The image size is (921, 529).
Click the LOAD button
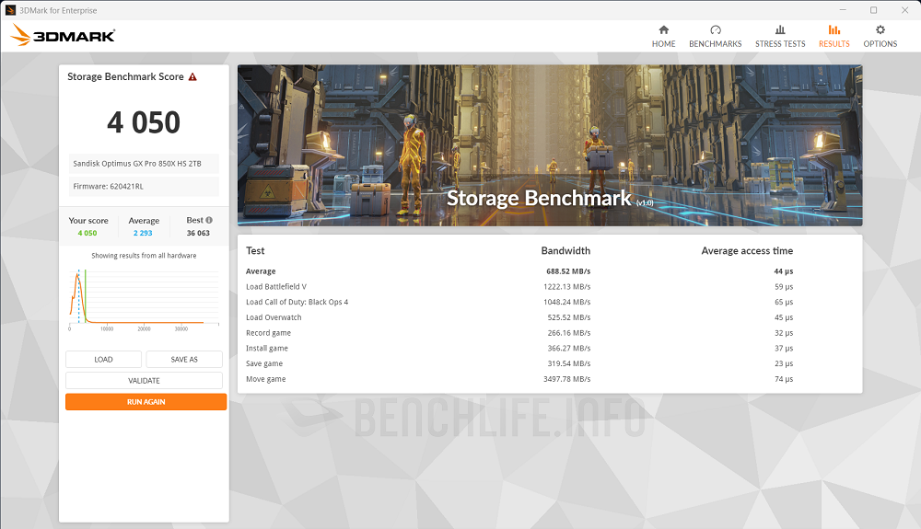(x=103, y=360)
